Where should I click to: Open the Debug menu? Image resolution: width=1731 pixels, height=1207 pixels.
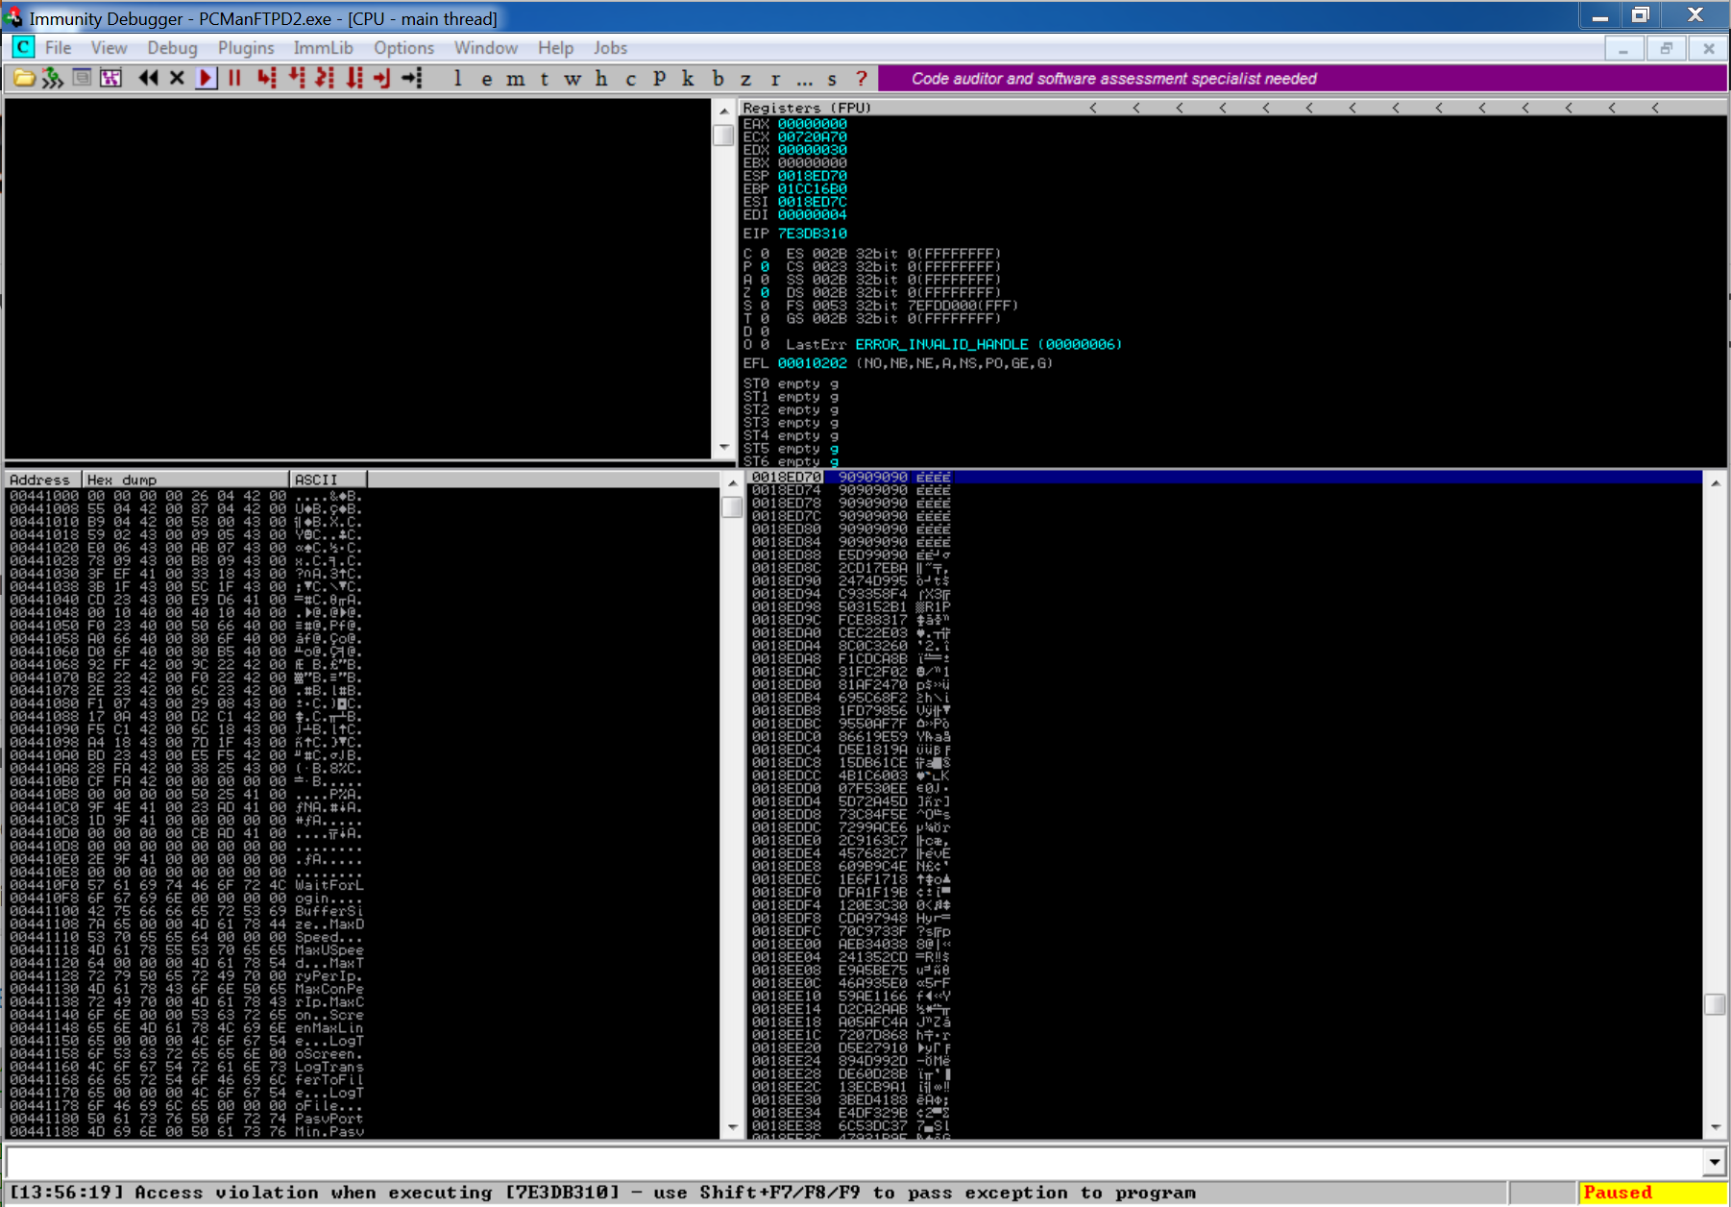tap(172, 47)
